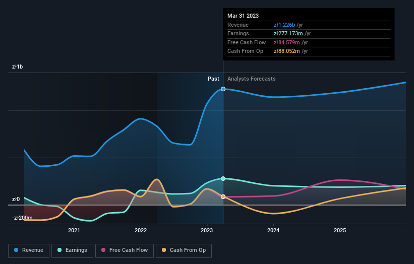Click the Earnings row label in the tooltip
Viewport: 414px width, 264px height.
point(238,33)
